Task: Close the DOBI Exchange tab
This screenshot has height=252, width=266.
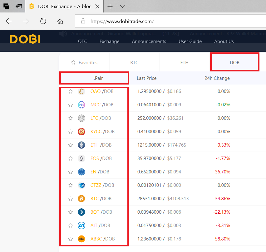Action: point(97,7)
